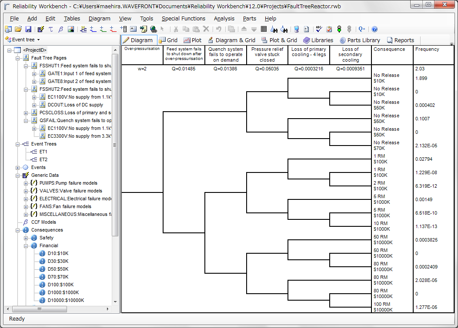Open the File menu
458x328 pixels.
pyautogui.click(x=14, y=18)
